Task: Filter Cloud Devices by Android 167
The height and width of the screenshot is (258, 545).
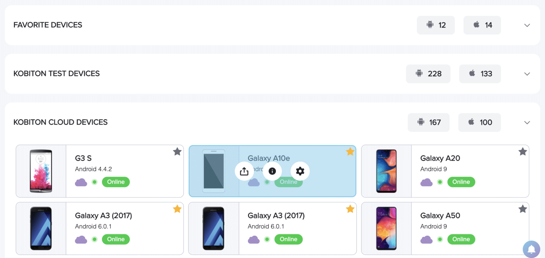Action: 429,122
